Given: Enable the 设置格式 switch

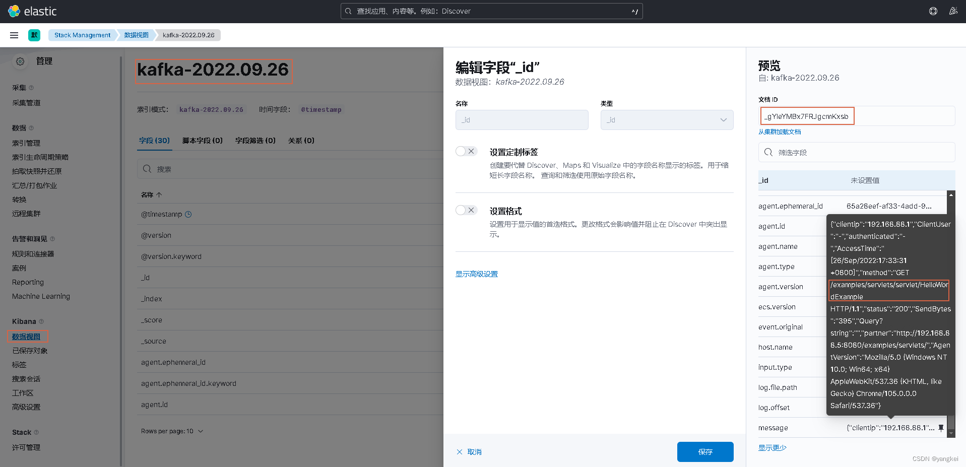Looking at the screenshot, I should (x=466, y=210).
